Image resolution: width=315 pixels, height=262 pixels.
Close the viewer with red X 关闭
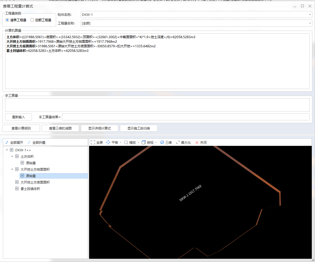point(197,142)
